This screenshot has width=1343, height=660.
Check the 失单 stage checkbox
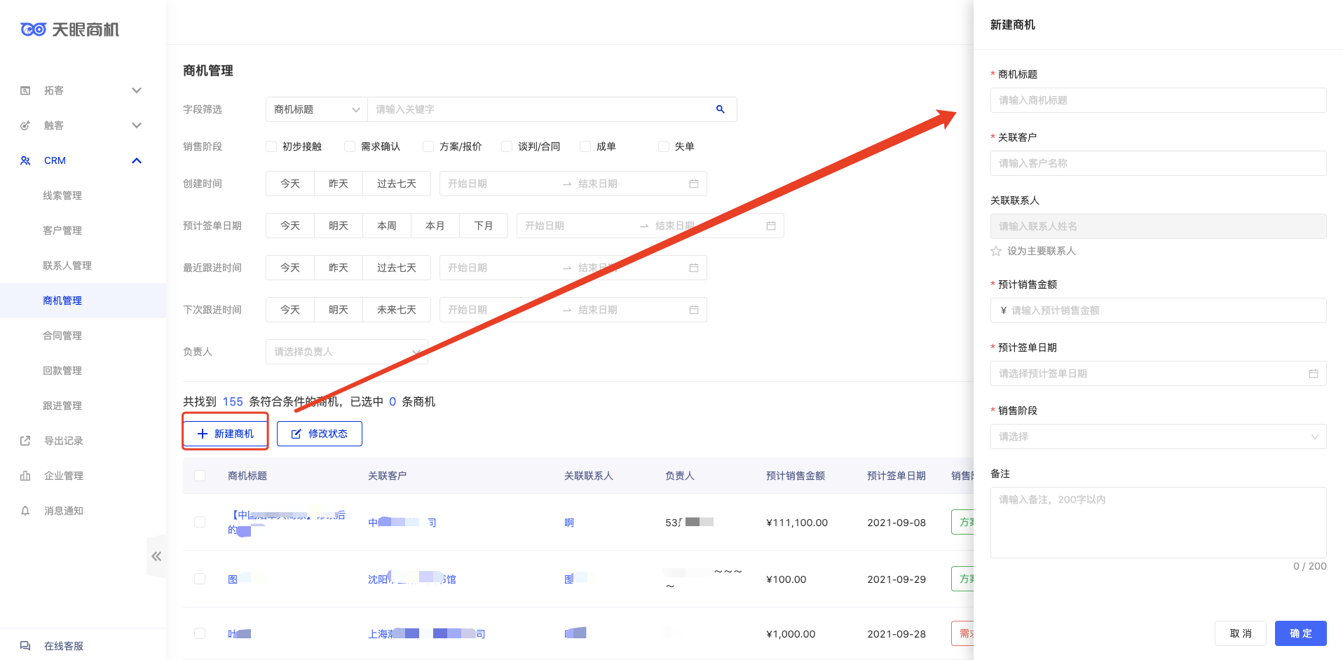pyautogui.click(x=664, y=146)
